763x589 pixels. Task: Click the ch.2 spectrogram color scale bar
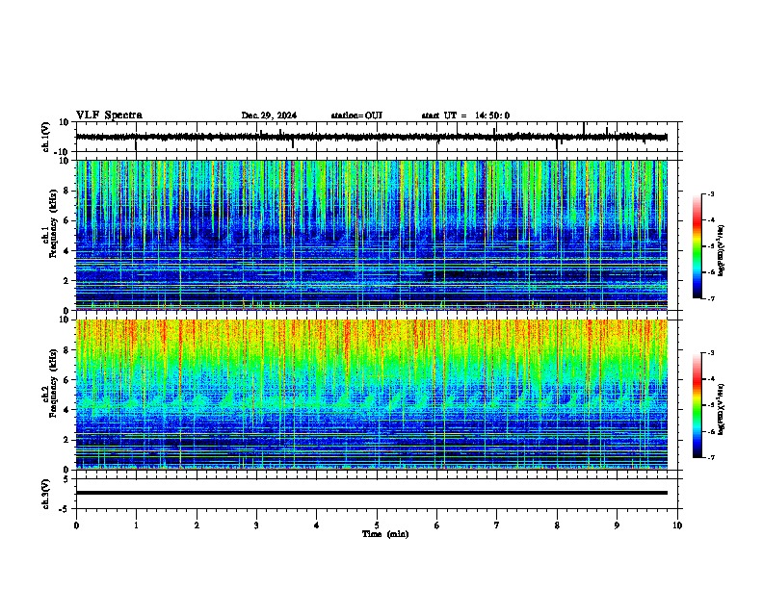click(x=697, y=405)
